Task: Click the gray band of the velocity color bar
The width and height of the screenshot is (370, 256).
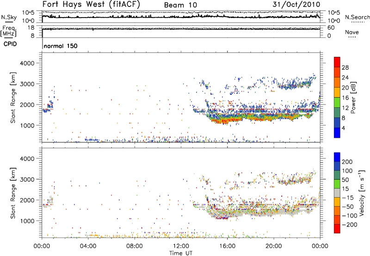Action: point(337,193)
